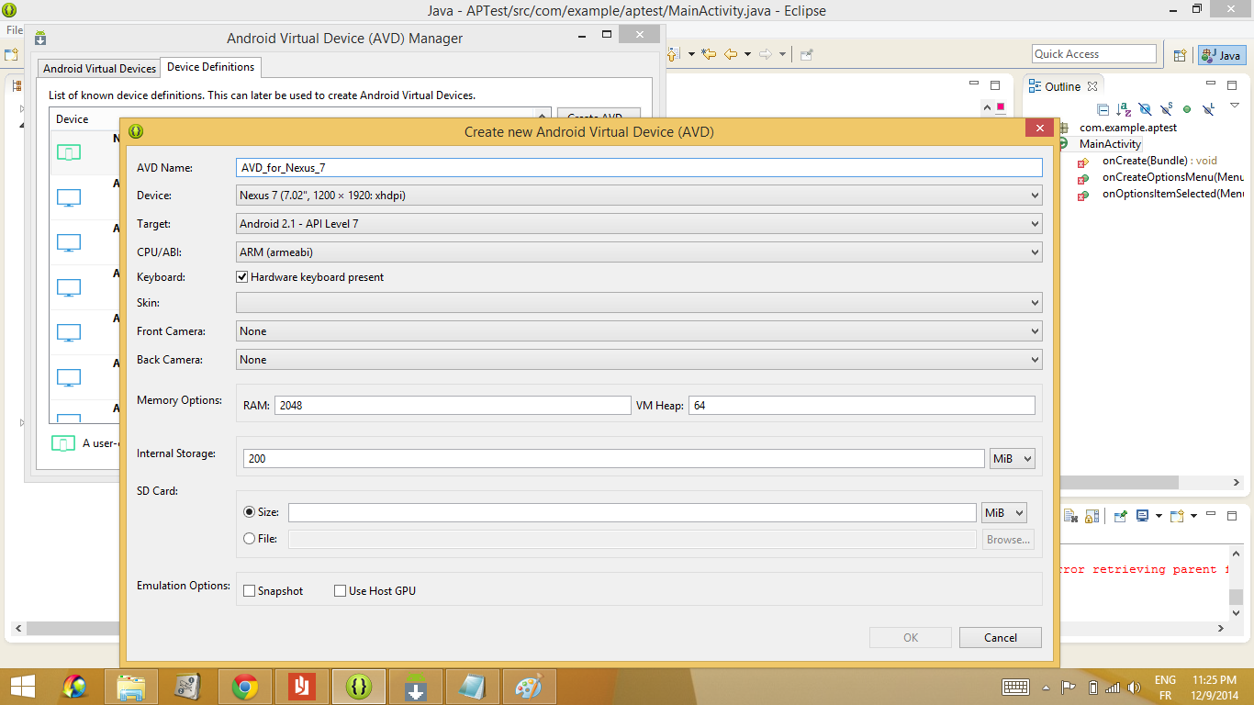The image size is (1254, 705).
Task: Enable the Snapshot emulation option
Action: (x=249, y=591)
